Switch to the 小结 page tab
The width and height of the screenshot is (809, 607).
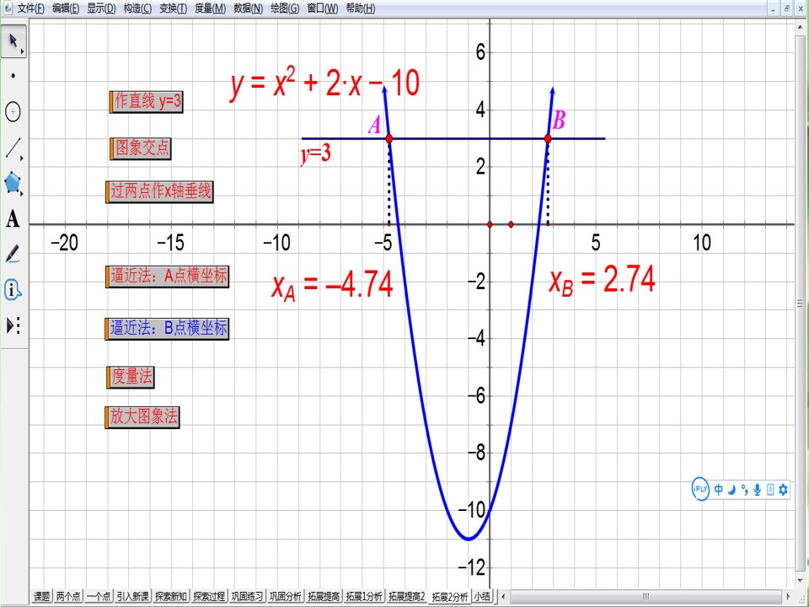[482, 596]
